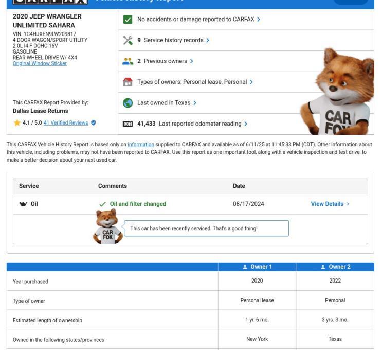Image resolution: width=382 pixels, height=350 pixels.
Task: Click the 4.1 / 5.0 rating text
Action: [x=32, y=122]
